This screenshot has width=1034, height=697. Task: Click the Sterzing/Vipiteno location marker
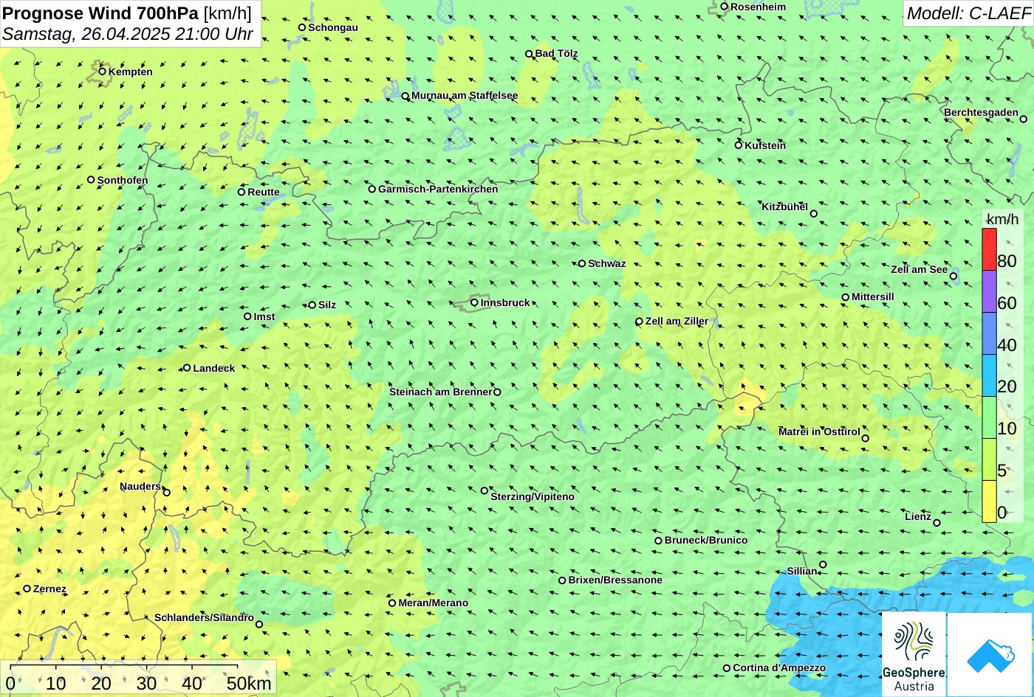point(485,490)
